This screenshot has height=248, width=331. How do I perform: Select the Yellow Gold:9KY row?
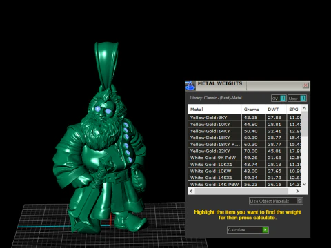click(244, 118)
